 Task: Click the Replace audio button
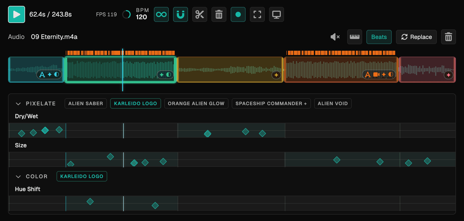pos(416,37)
